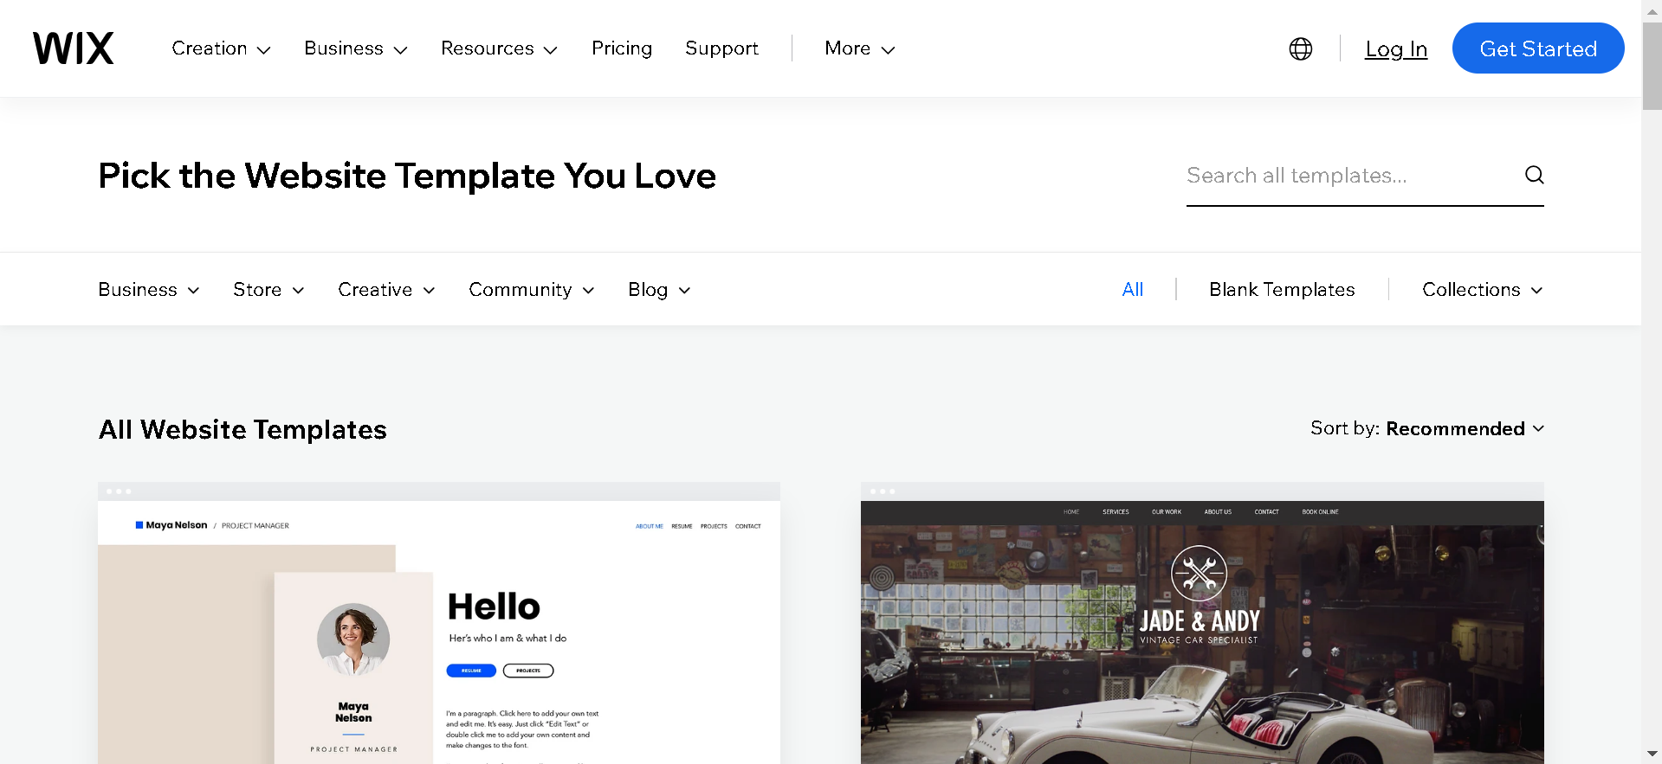Open the language globe icon

[1300, 48]
